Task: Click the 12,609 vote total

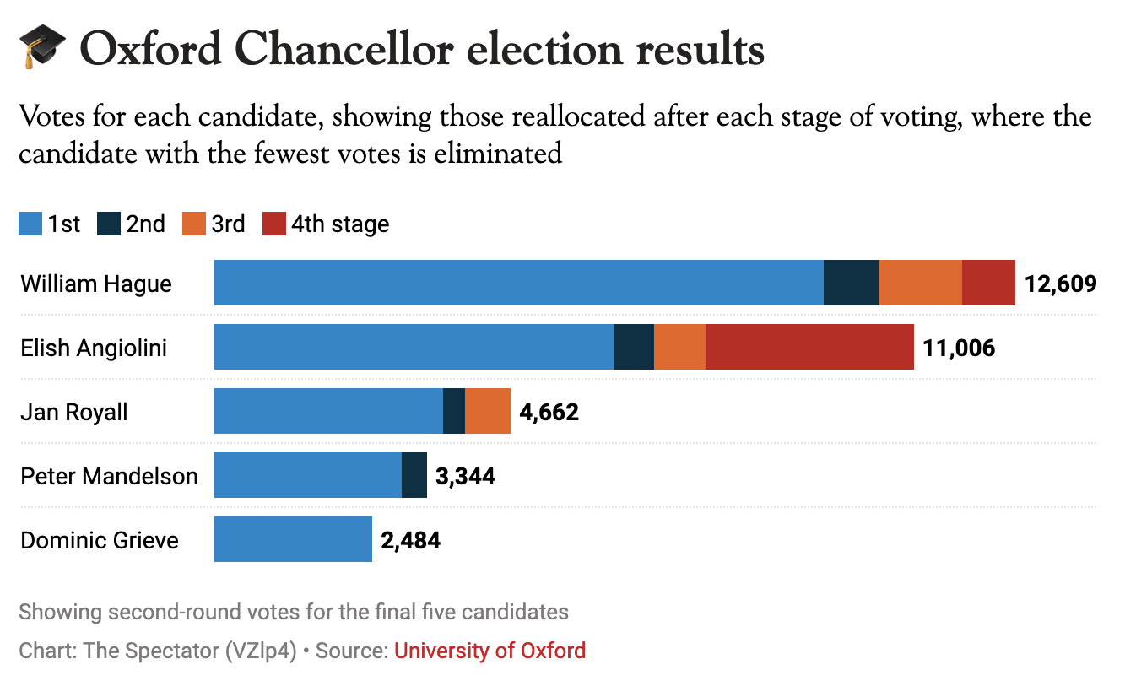Action: coord(1060,284)
